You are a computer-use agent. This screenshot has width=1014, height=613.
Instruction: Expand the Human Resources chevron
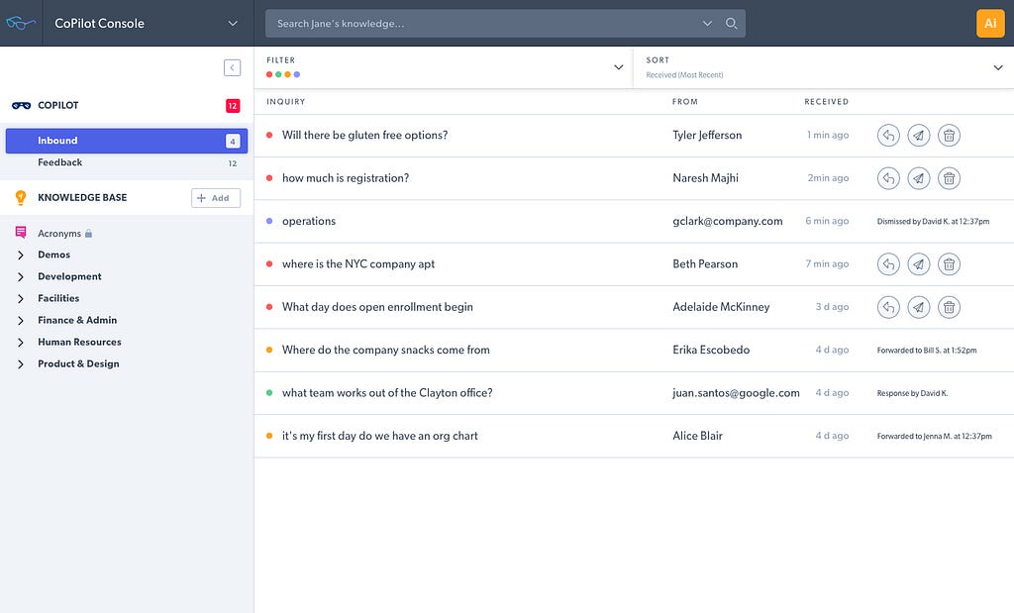point(21,343)
